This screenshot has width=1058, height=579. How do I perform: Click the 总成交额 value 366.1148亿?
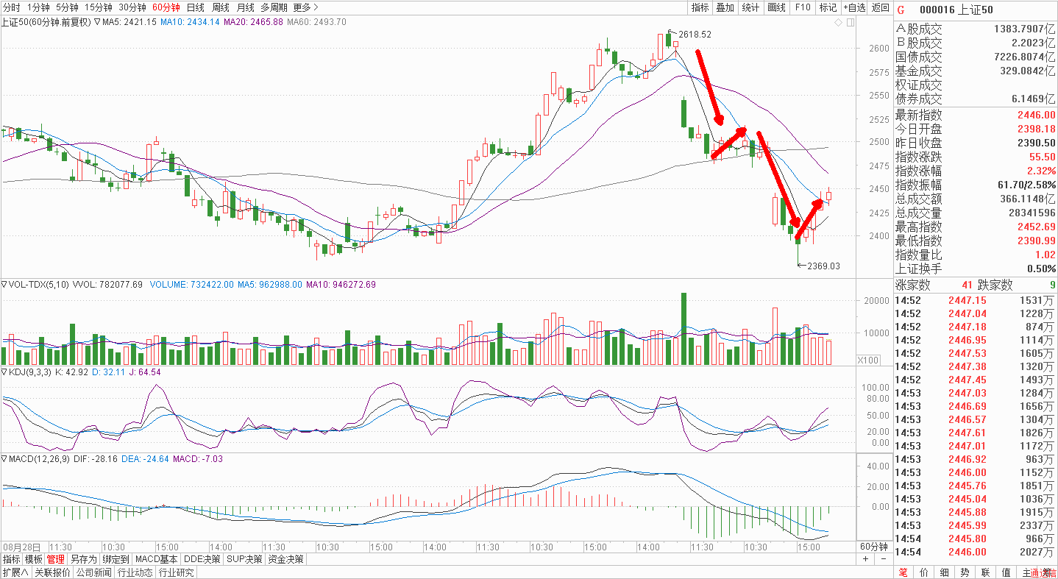coord(1029,199)
